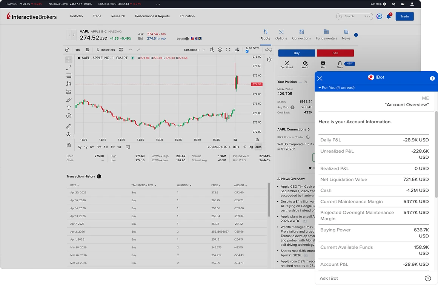438x285 pixels.
Task: Toggle visibility of Your Position values
Action: click(x=306, y=82)
